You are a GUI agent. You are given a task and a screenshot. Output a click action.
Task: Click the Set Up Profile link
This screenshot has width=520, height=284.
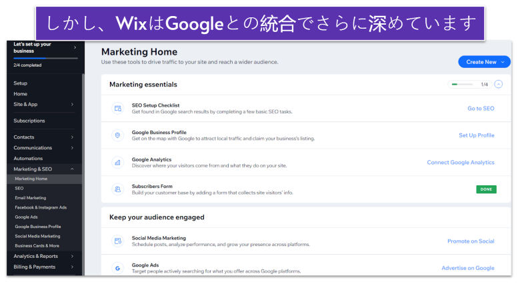(x=477, y=135)
